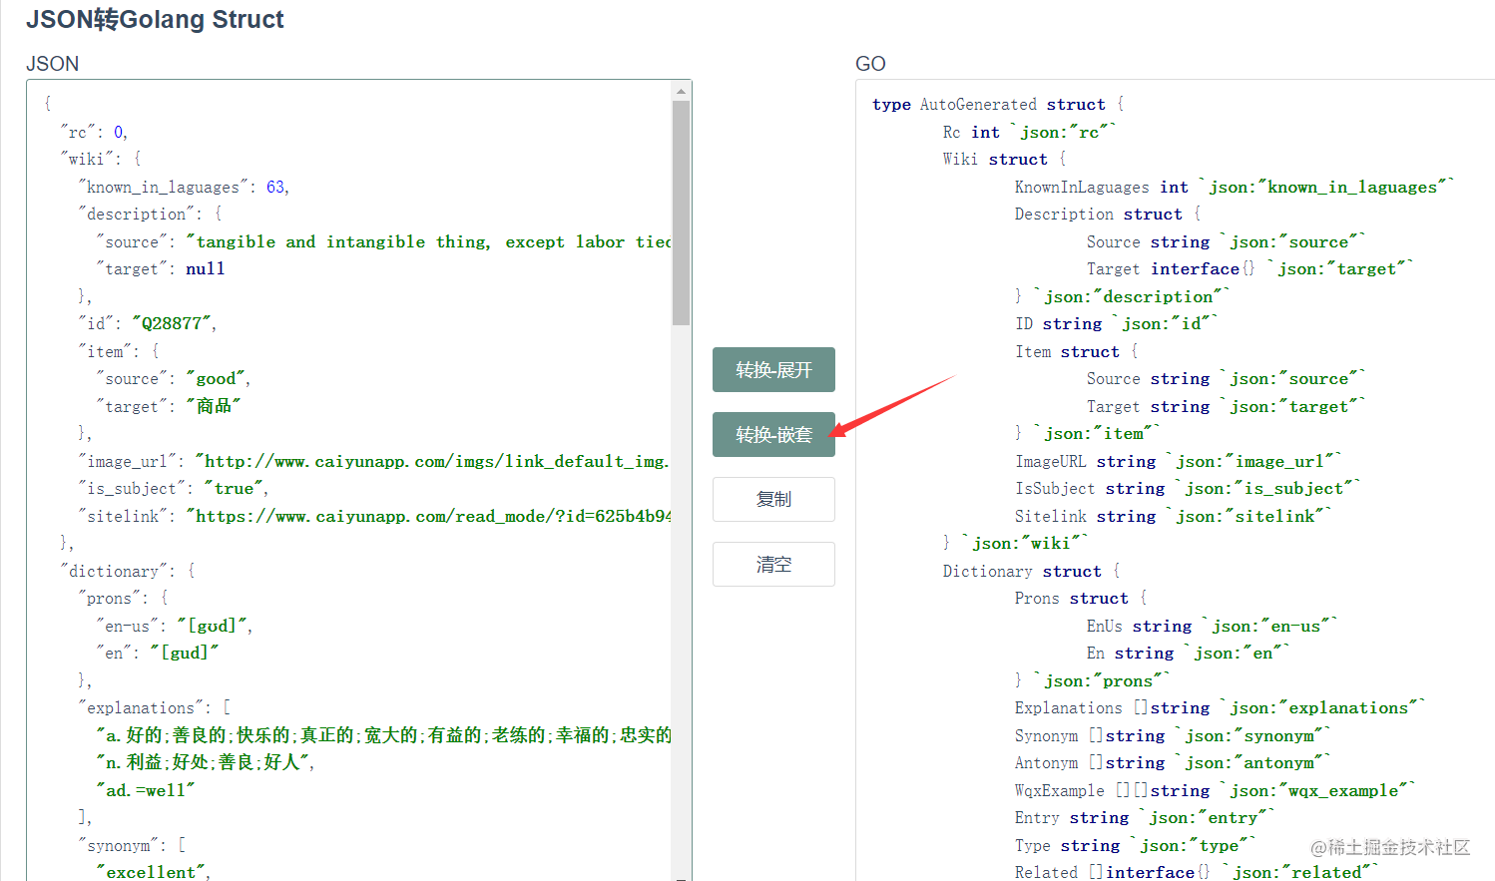Viewport: 1495px width, 881px height.
Task: Click the WqxExample [][]string field
Action: (x=1216, y=791)
